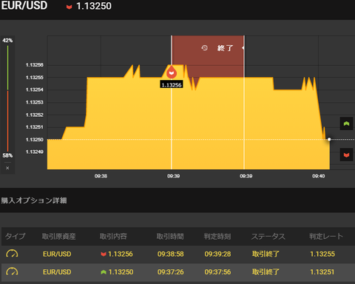
Task: Click red down arrow next to 1.13256
Action: pos(104,254)
